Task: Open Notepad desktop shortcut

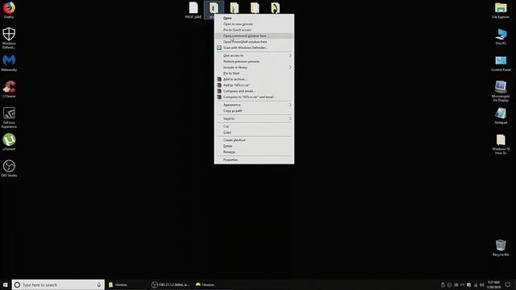Action: pyautogui.click(x=501, y=116)
